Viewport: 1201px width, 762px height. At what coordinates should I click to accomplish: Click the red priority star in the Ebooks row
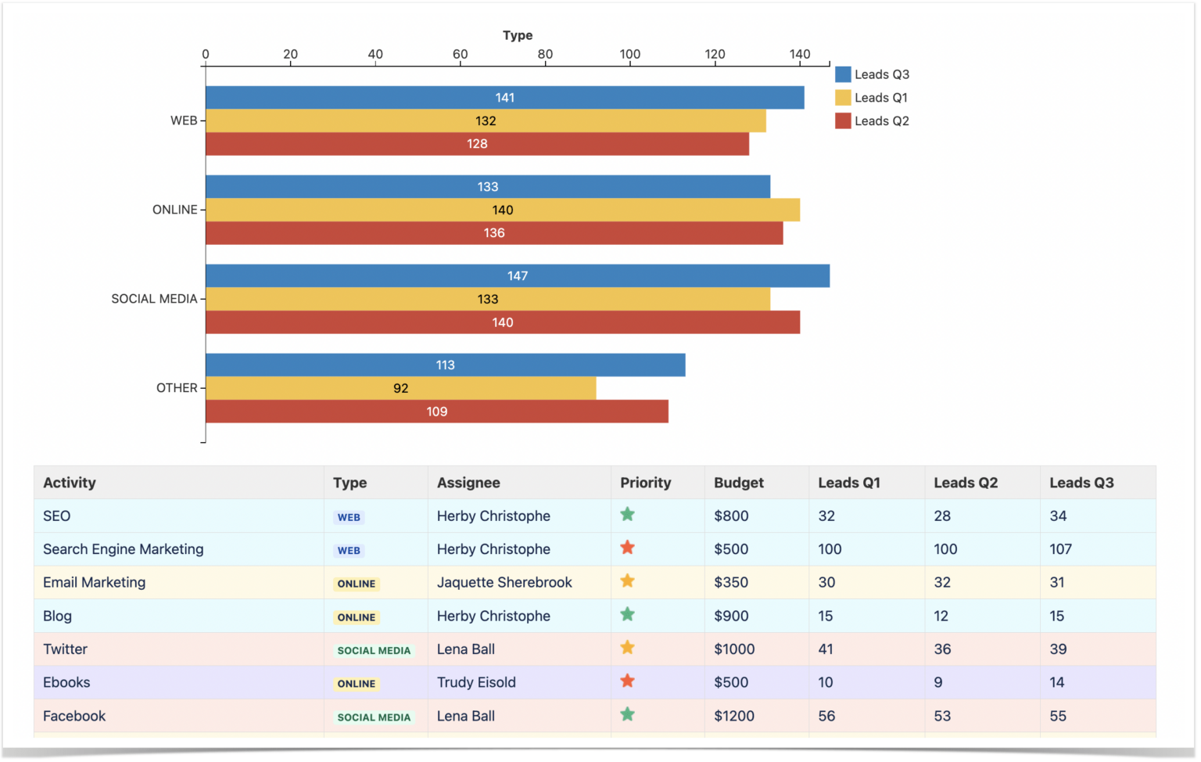(x=628, y=681)
